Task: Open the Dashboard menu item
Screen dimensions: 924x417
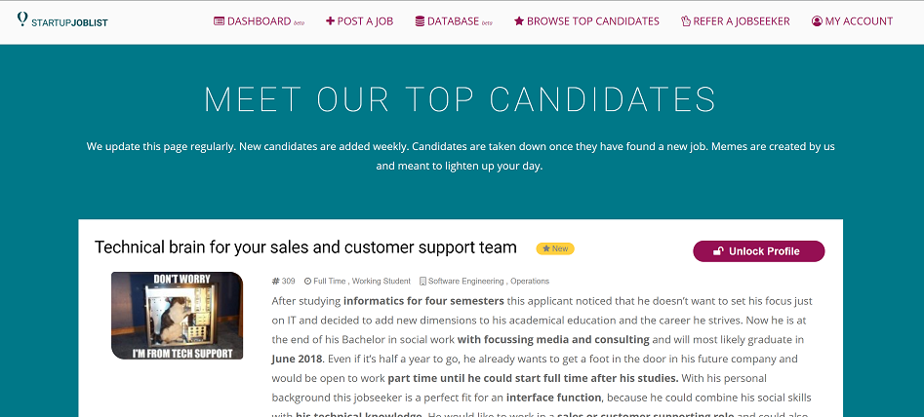Action: (x=259, y=21)
